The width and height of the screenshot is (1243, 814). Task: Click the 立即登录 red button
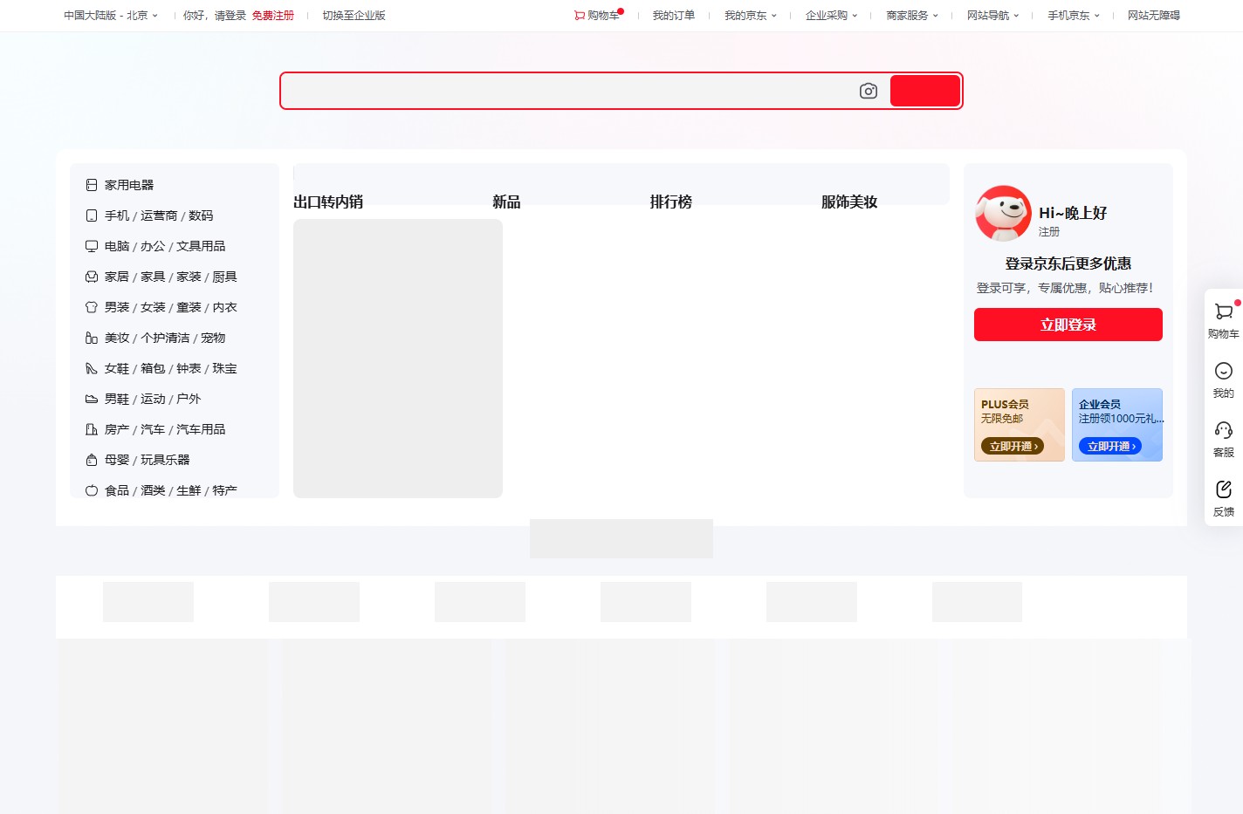pyautogui.click(x=1068, y=325)
